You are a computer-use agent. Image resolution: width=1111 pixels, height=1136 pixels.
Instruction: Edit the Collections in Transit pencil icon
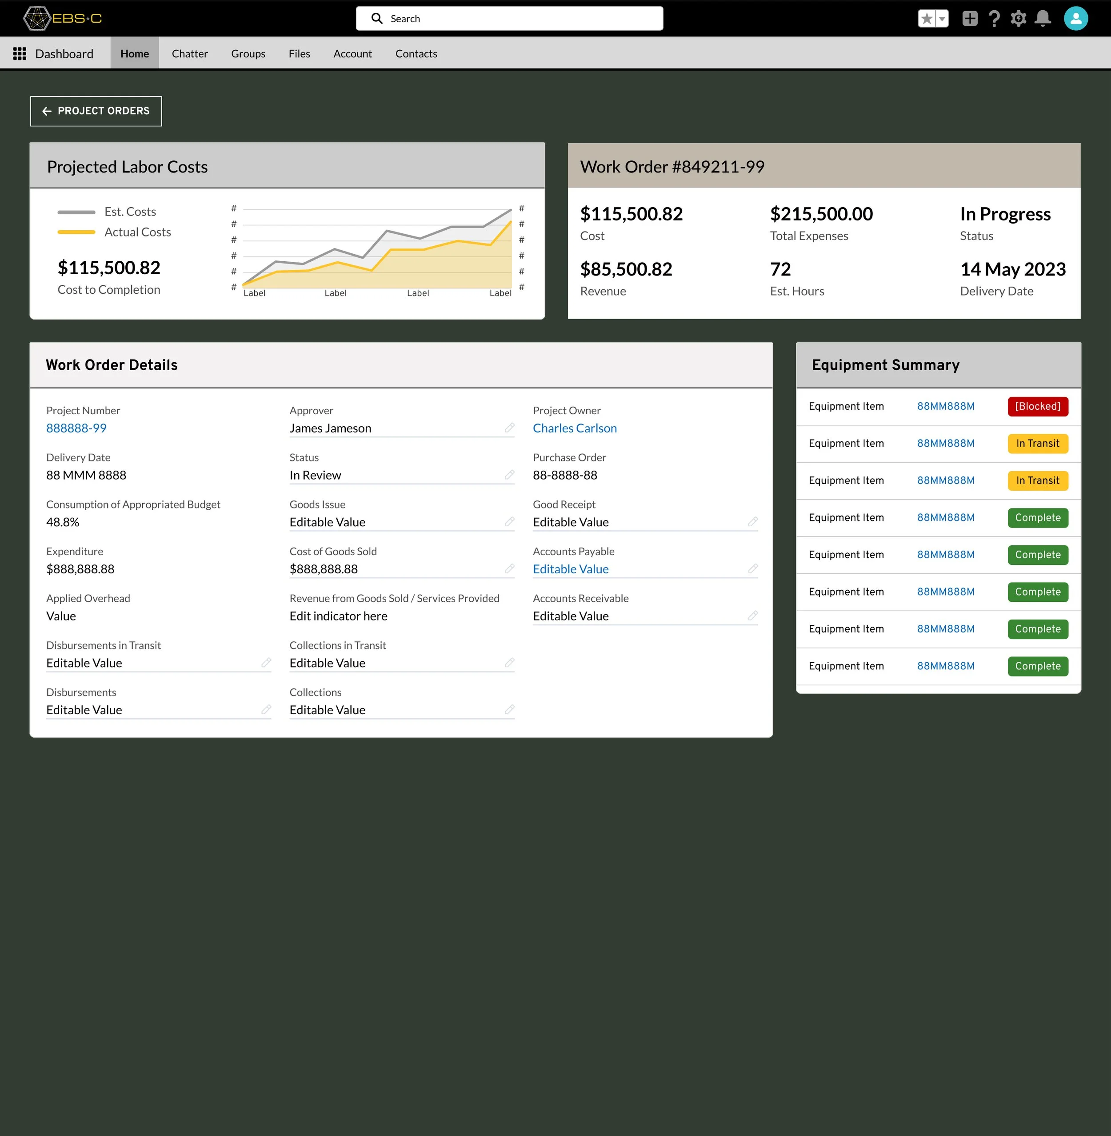(x=509, y=663)
